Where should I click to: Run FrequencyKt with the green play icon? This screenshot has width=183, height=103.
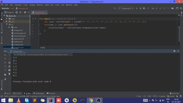[x=137, y=8]
